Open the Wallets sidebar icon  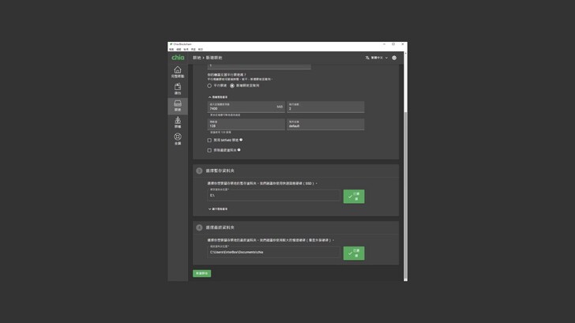178,88
